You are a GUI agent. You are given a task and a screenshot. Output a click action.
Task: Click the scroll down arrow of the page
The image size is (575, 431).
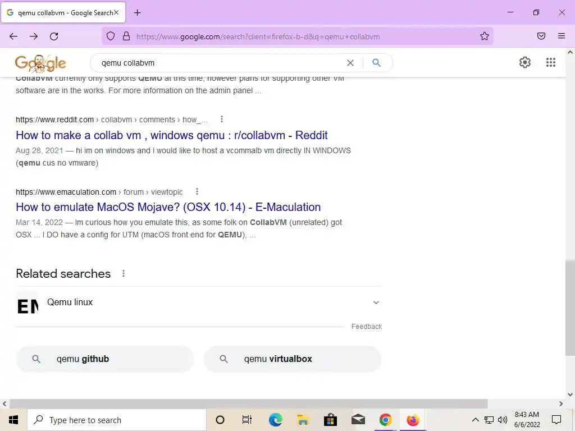tap(570, 395)
